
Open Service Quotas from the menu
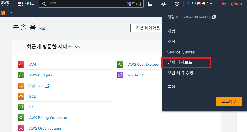pyautogui.click(x=181, y=52)
